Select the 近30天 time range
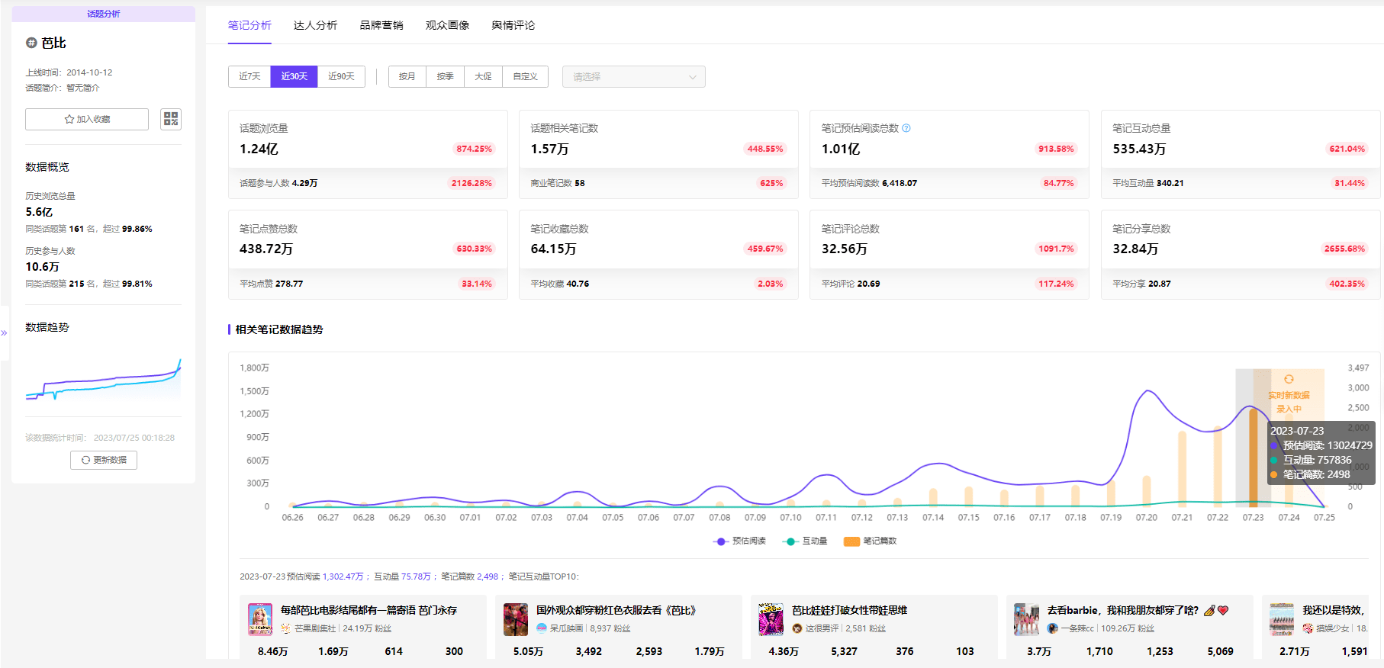Screen dimensions: 1384x668 tap(294, 76)
